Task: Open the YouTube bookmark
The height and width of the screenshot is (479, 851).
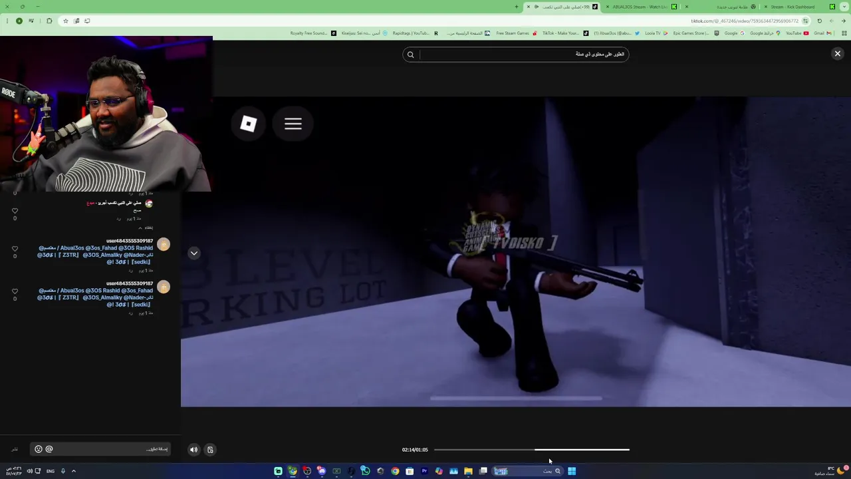Action: [796, 33]
